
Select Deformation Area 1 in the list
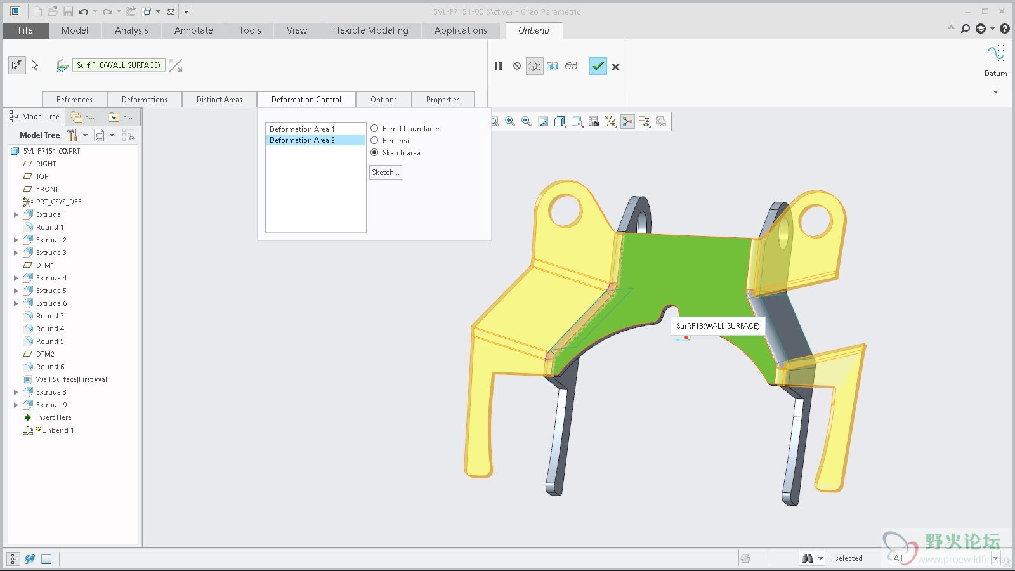(x=315, y=129)
